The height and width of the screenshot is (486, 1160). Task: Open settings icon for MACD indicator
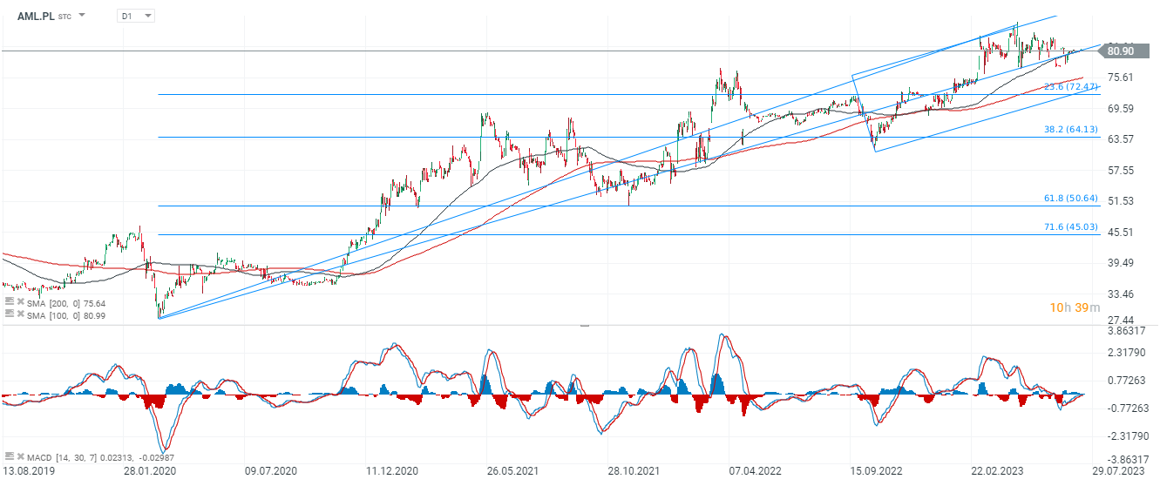pyautogui.click(x=9, y=456)
